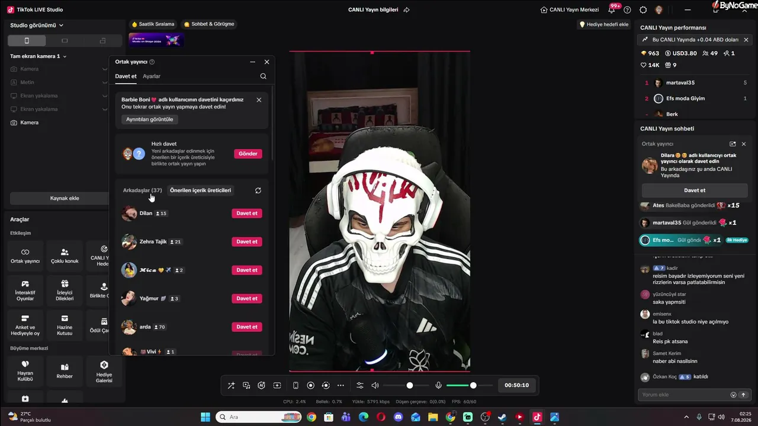Screen dimensions: 758x426
Task: Click the add screen frame icon
Action: 277,385
